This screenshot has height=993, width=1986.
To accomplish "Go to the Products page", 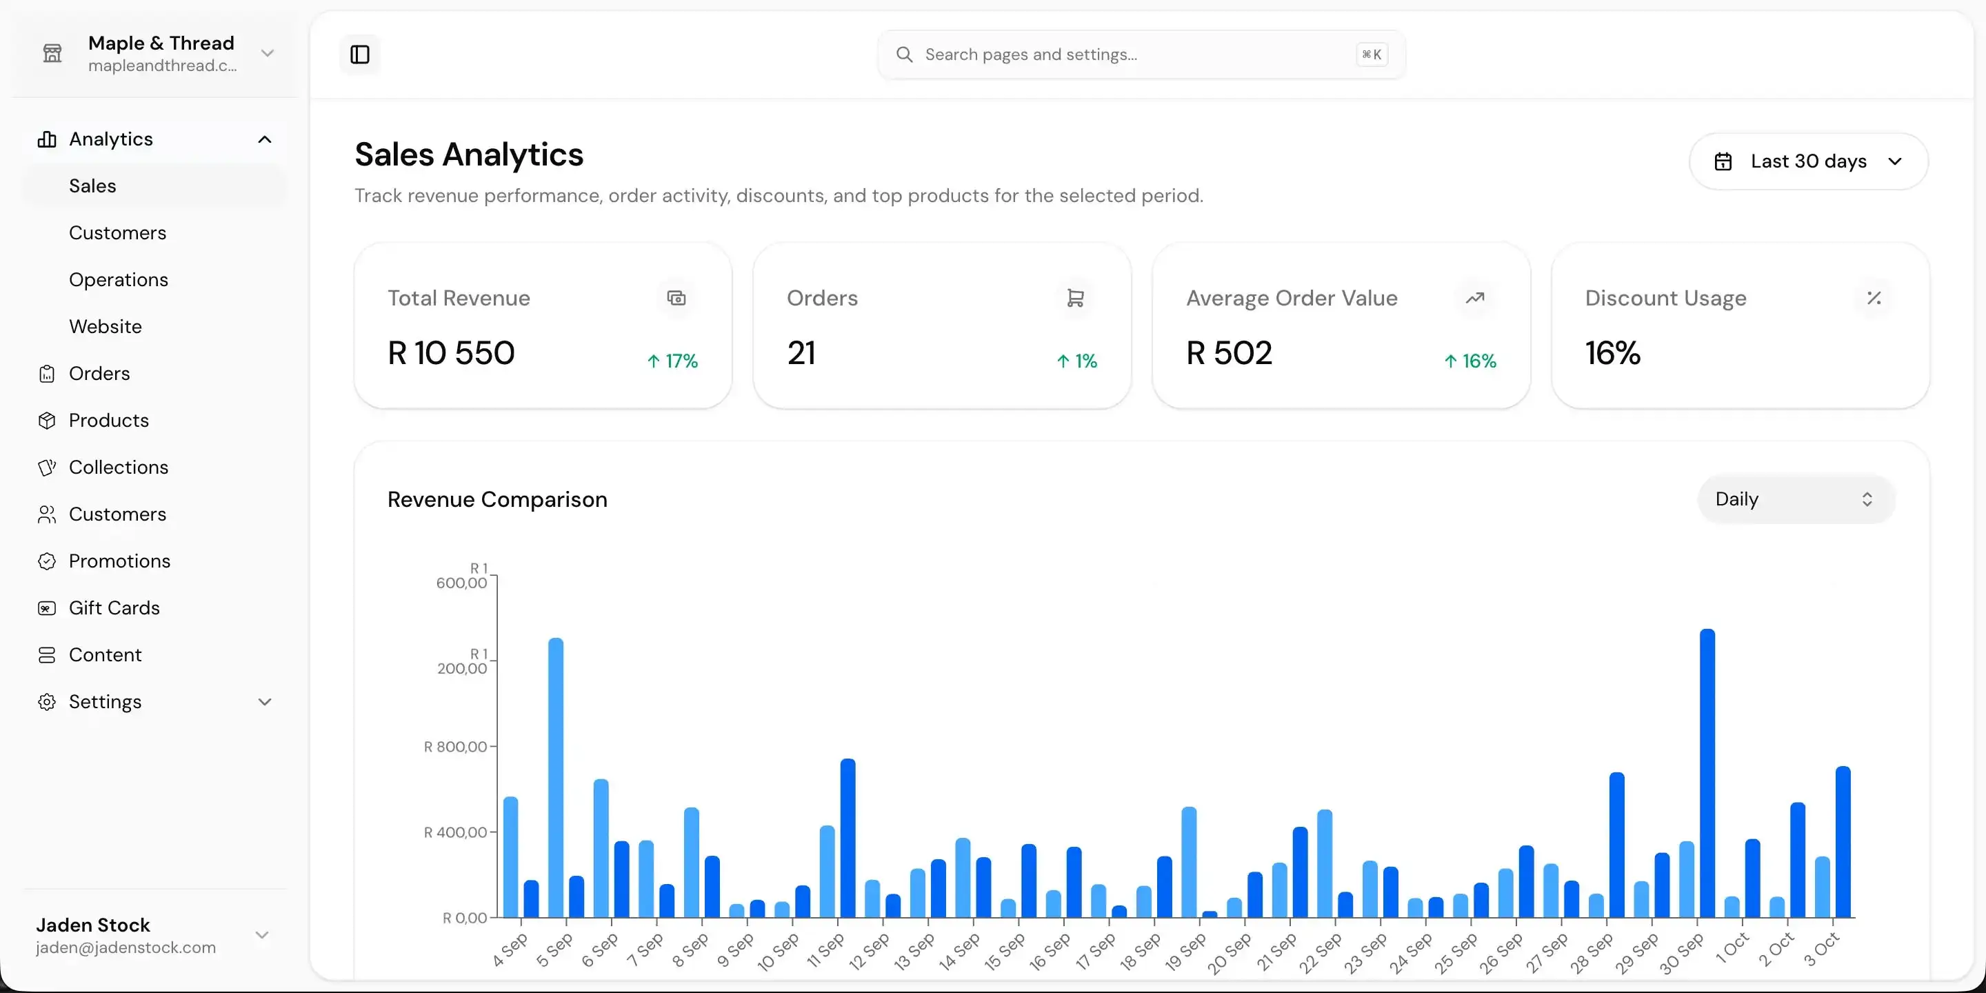I will 154,421.
